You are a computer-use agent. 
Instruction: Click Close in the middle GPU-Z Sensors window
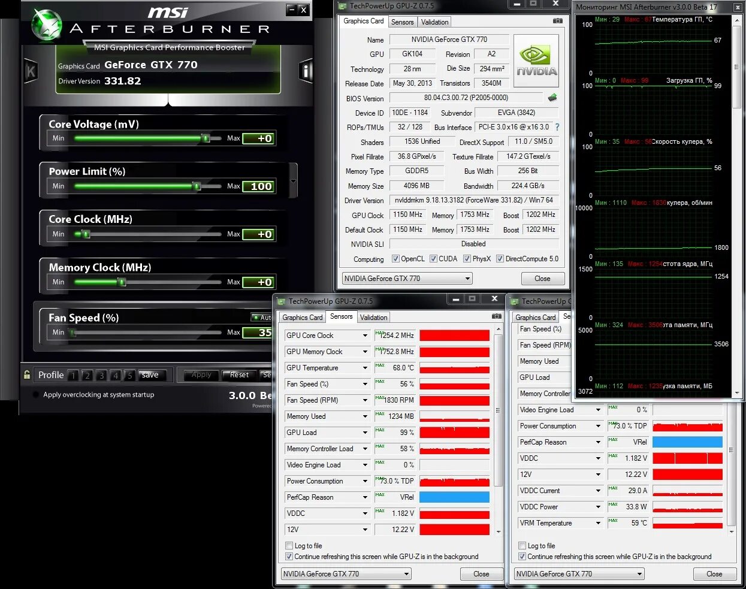coord(481,574)
